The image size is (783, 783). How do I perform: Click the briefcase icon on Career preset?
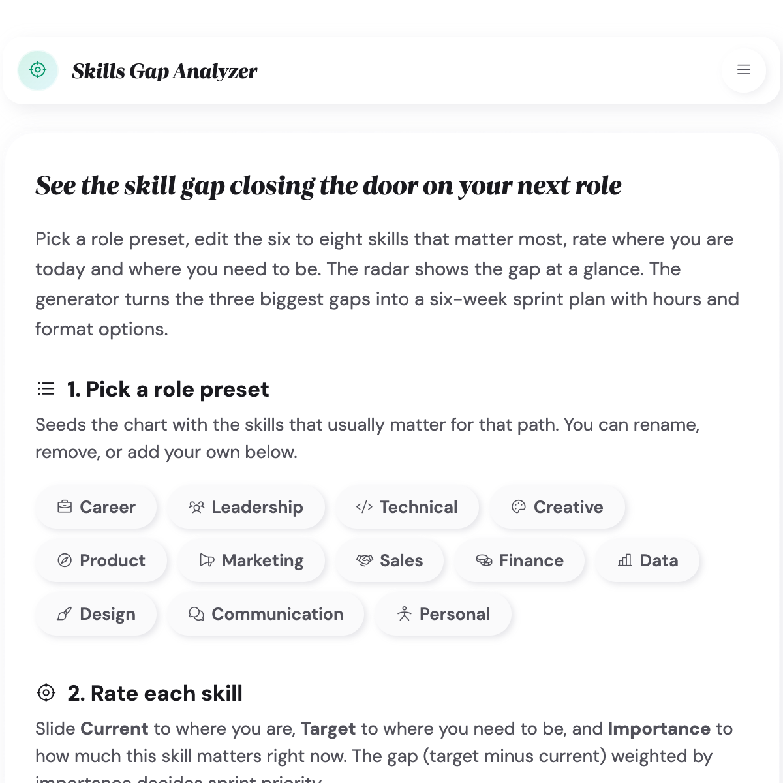pyautogui.click(x=65, y=507)
